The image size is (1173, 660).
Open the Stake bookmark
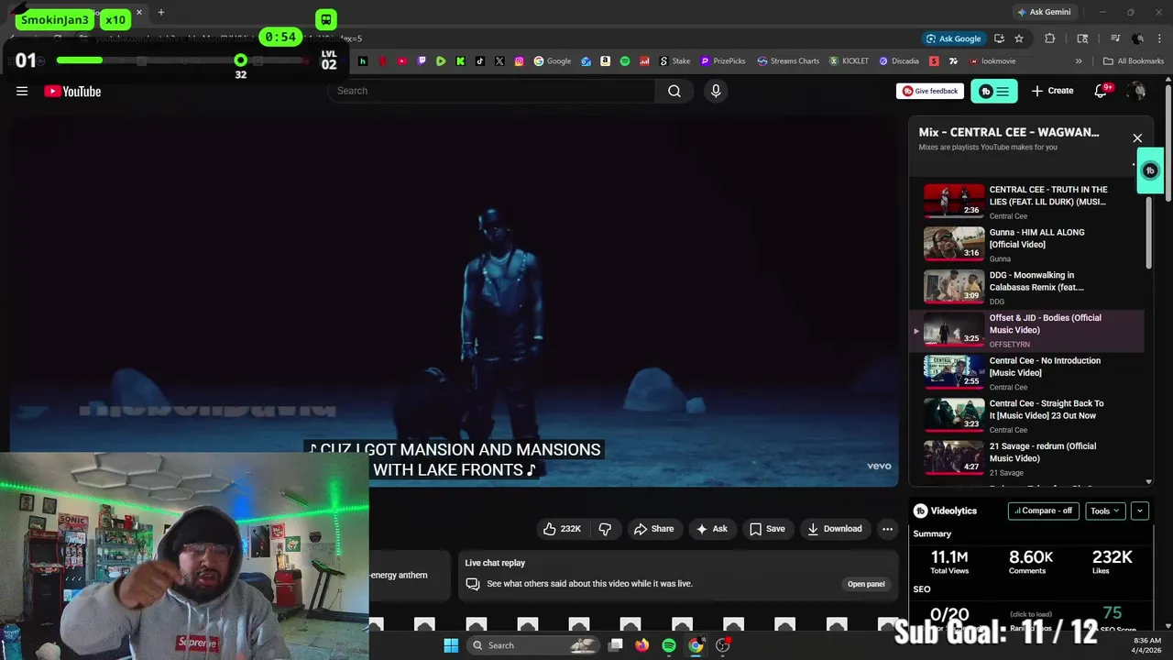click(674, 61)
